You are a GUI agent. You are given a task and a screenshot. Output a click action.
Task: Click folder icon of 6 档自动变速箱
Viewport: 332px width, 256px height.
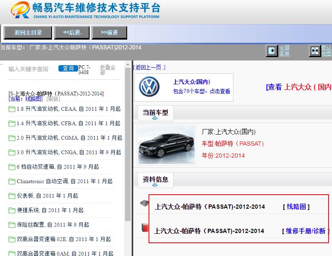[x=12, y=167]
